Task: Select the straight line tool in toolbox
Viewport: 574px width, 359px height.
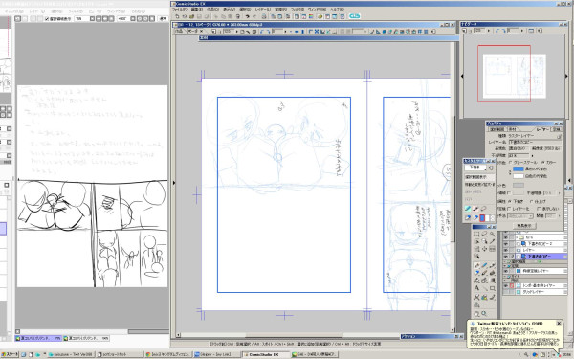Action: point(484,288)
